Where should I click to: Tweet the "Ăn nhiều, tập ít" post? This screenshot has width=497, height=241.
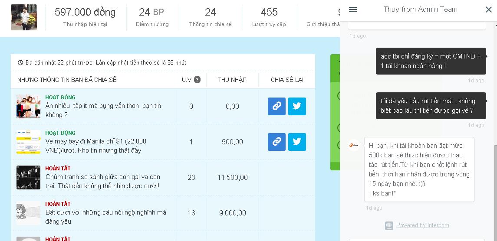(297, 106)
